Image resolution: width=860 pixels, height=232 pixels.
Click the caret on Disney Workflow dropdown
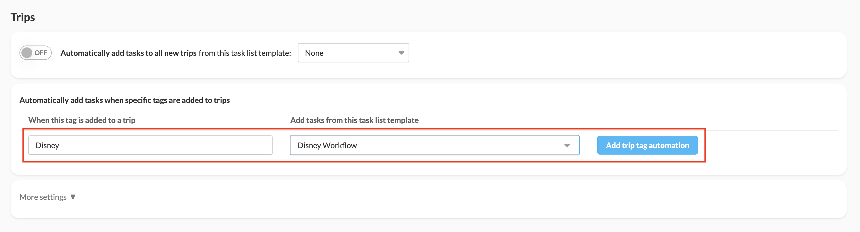click(567, 145)
